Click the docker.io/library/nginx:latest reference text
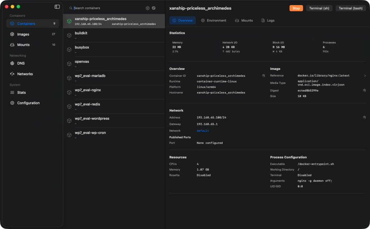The image size is (370, 229). click(x=323, y=76)
